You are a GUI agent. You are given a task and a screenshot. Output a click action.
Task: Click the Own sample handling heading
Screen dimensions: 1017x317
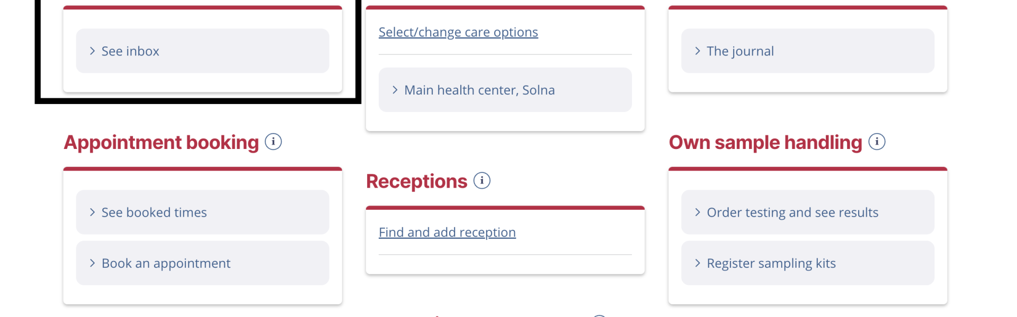click(766, 143)
